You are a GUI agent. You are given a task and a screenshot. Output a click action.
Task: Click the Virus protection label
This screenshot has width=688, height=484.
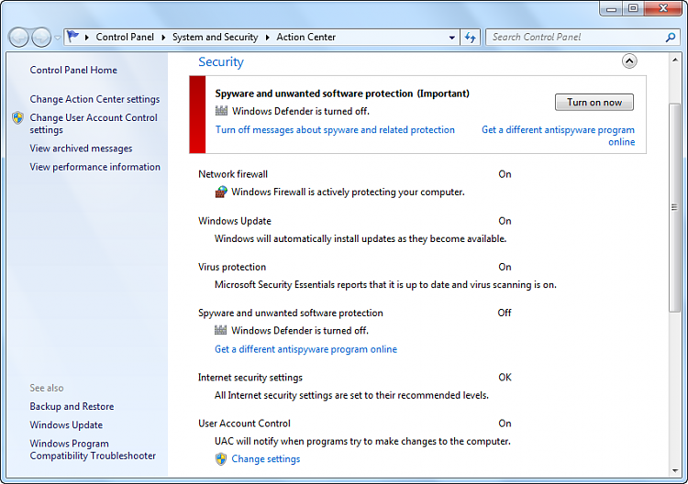click(232, 267)
